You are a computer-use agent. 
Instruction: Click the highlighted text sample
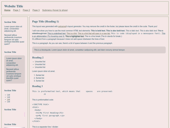75,36
